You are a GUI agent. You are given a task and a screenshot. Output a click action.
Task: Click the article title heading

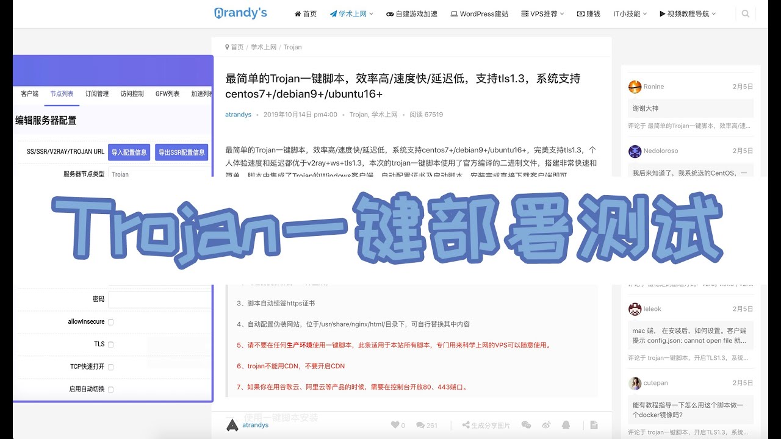(x=403, y=86)
